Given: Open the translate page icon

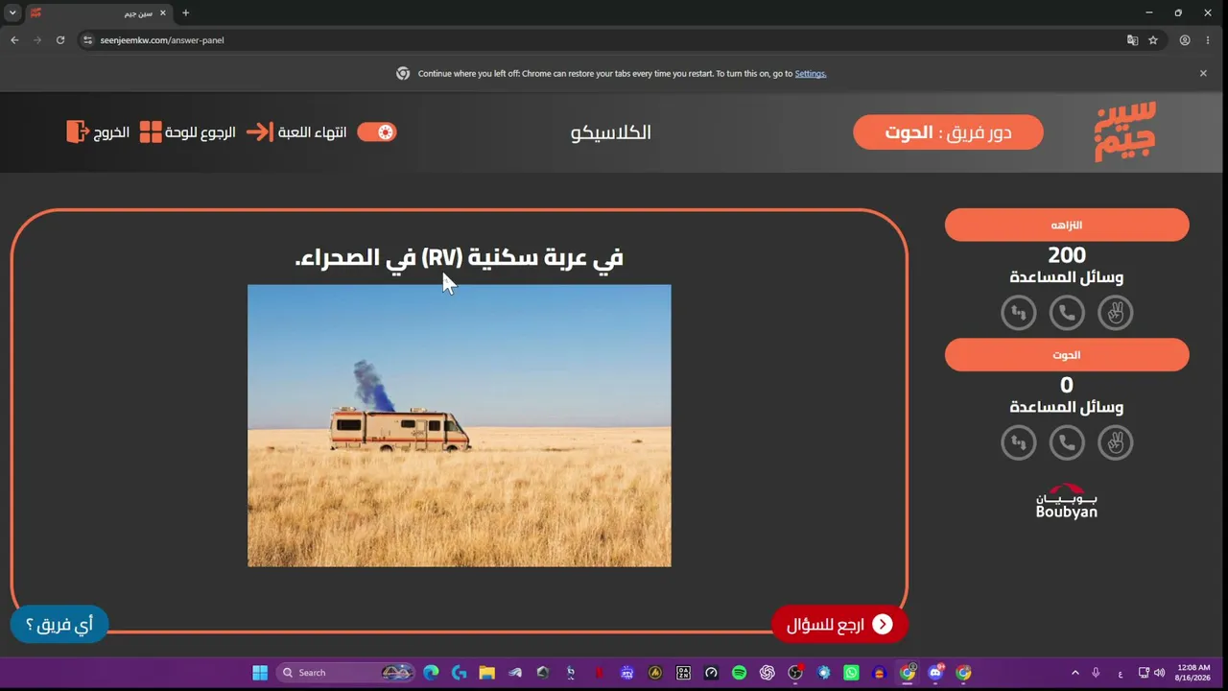Looking at the screenshot, I should [x=1133, y=40].
